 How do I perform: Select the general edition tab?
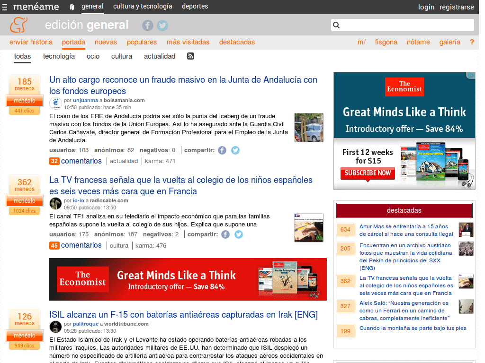pyautogui.click(x=92, y=7)
